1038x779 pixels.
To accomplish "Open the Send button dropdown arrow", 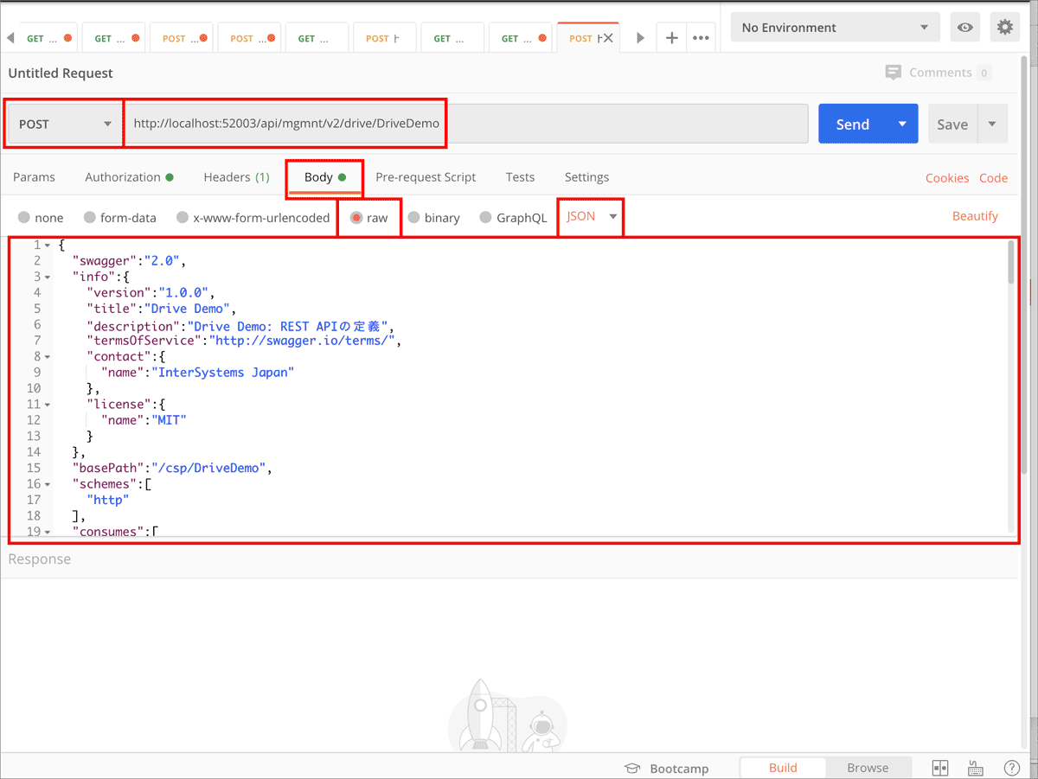I will (902, 124).
